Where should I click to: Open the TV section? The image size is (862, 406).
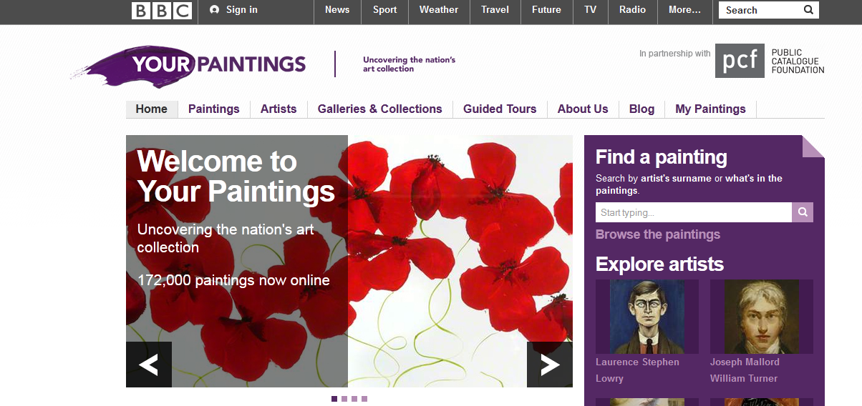[590, 10]
